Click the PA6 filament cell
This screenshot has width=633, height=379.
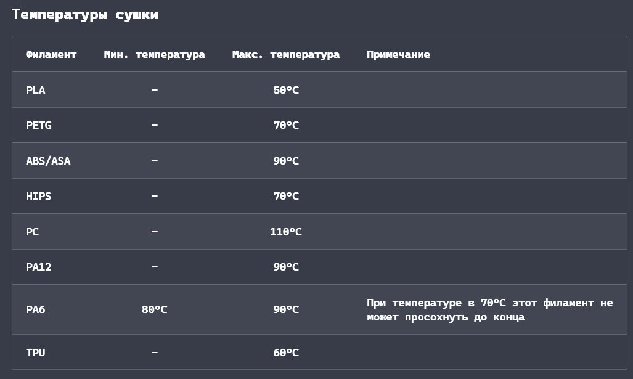point(36,309)
